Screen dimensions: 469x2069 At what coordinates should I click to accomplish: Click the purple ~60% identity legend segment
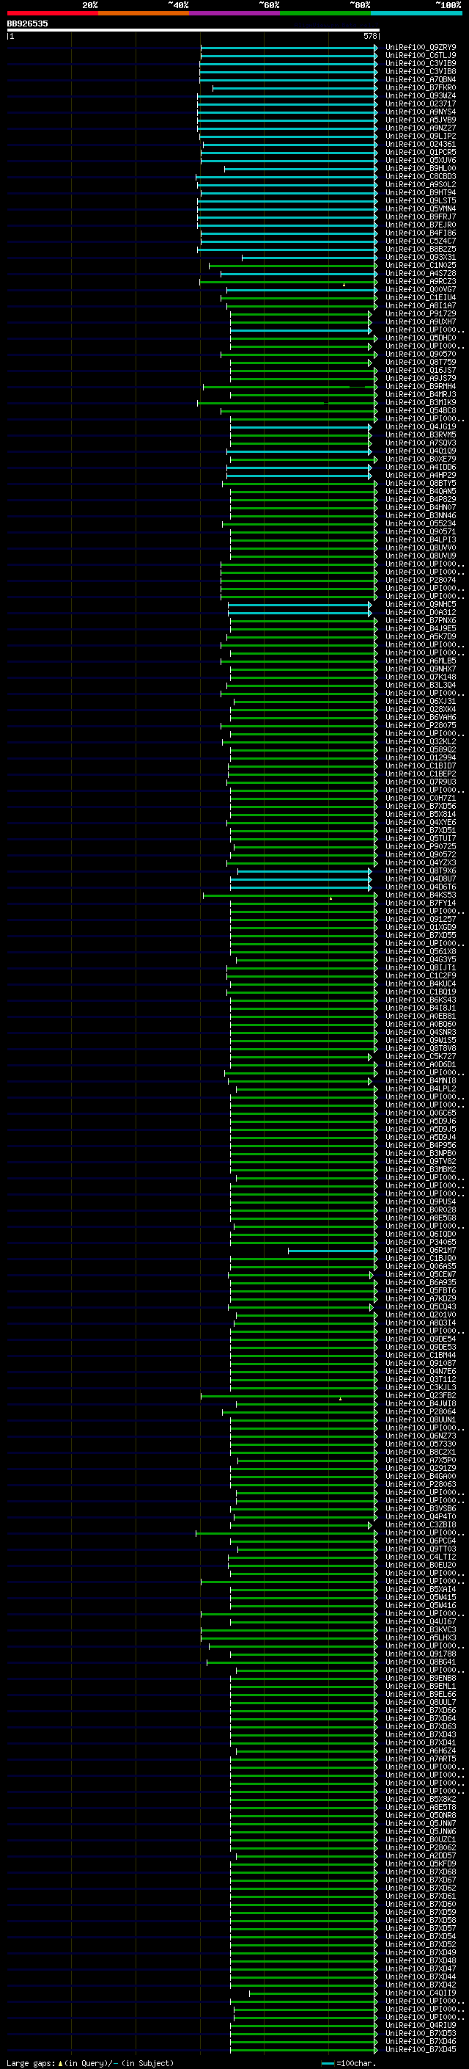click(x=234, y=13)
